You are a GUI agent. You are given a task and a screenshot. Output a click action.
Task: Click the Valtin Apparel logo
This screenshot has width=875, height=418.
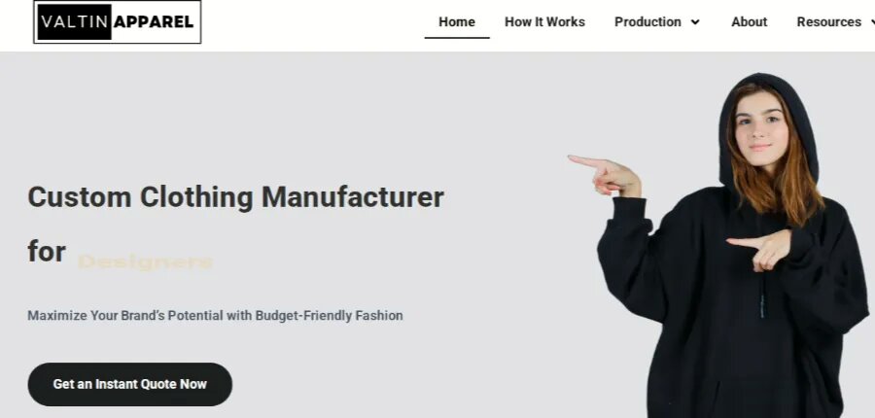click(x=118, y=21)
